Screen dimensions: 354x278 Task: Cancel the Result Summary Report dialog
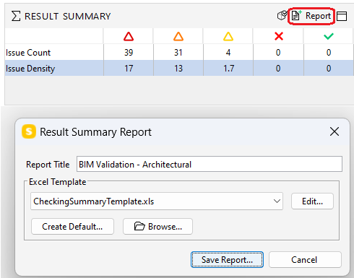[305, 260]
